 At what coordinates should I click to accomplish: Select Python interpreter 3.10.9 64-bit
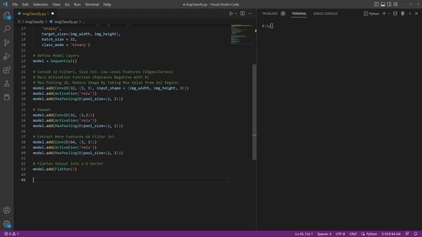(391, 234)
